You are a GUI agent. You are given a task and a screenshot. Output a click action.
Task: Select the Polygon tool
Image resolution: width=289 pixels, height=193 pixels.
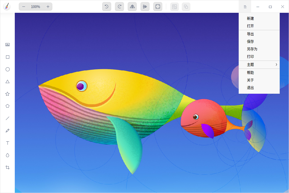pyautogui.click(x=8, y=106)
